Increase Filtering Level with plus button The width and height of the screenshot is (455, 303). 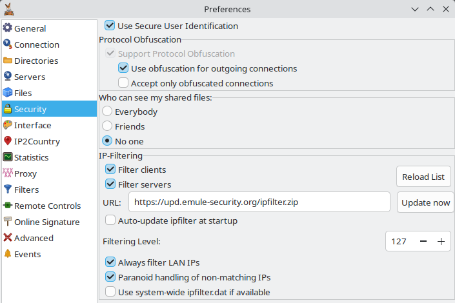[x=441, y=241]
